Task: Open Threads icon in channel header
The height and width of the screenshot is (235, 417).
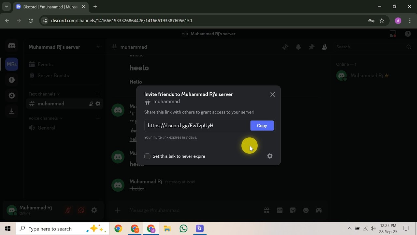Action: [x=285, y=47]
